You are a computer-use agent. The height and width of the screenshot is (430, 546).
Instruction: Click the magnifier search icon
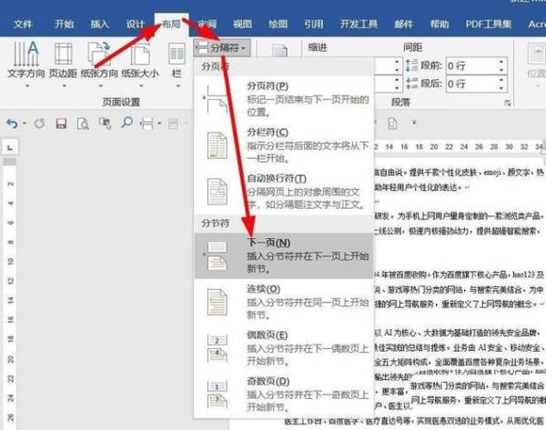point(126,123)
